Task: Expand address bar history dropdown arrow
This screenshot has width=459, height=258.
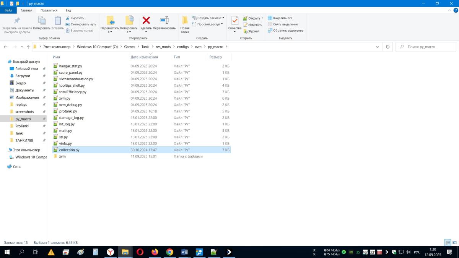Action: pyautogui.click(x=378, y=47)
